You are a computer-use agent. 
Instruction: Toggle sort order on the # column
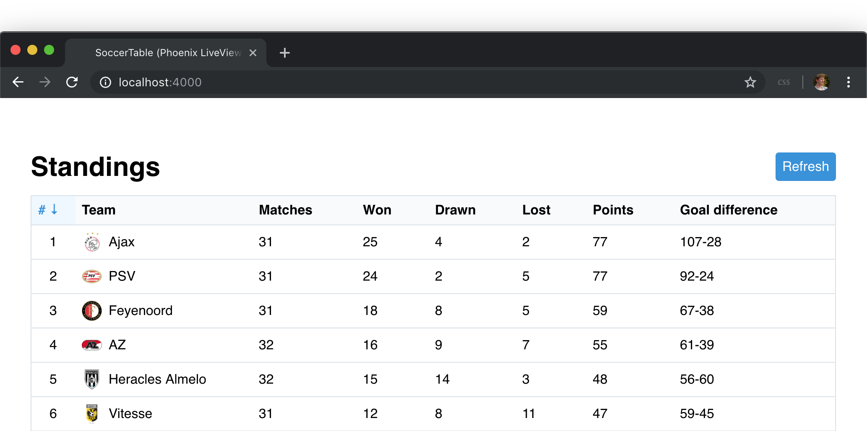point(48,209)
